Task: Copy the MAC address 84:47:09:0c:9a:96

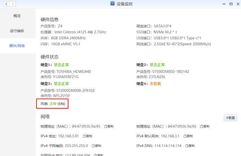Action: (x=204, y=126)
